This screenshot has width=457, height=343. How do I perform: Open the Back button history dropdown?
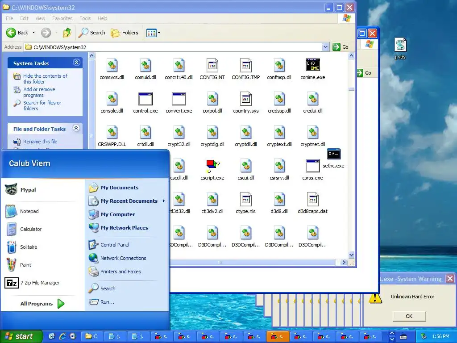[33, 33]
